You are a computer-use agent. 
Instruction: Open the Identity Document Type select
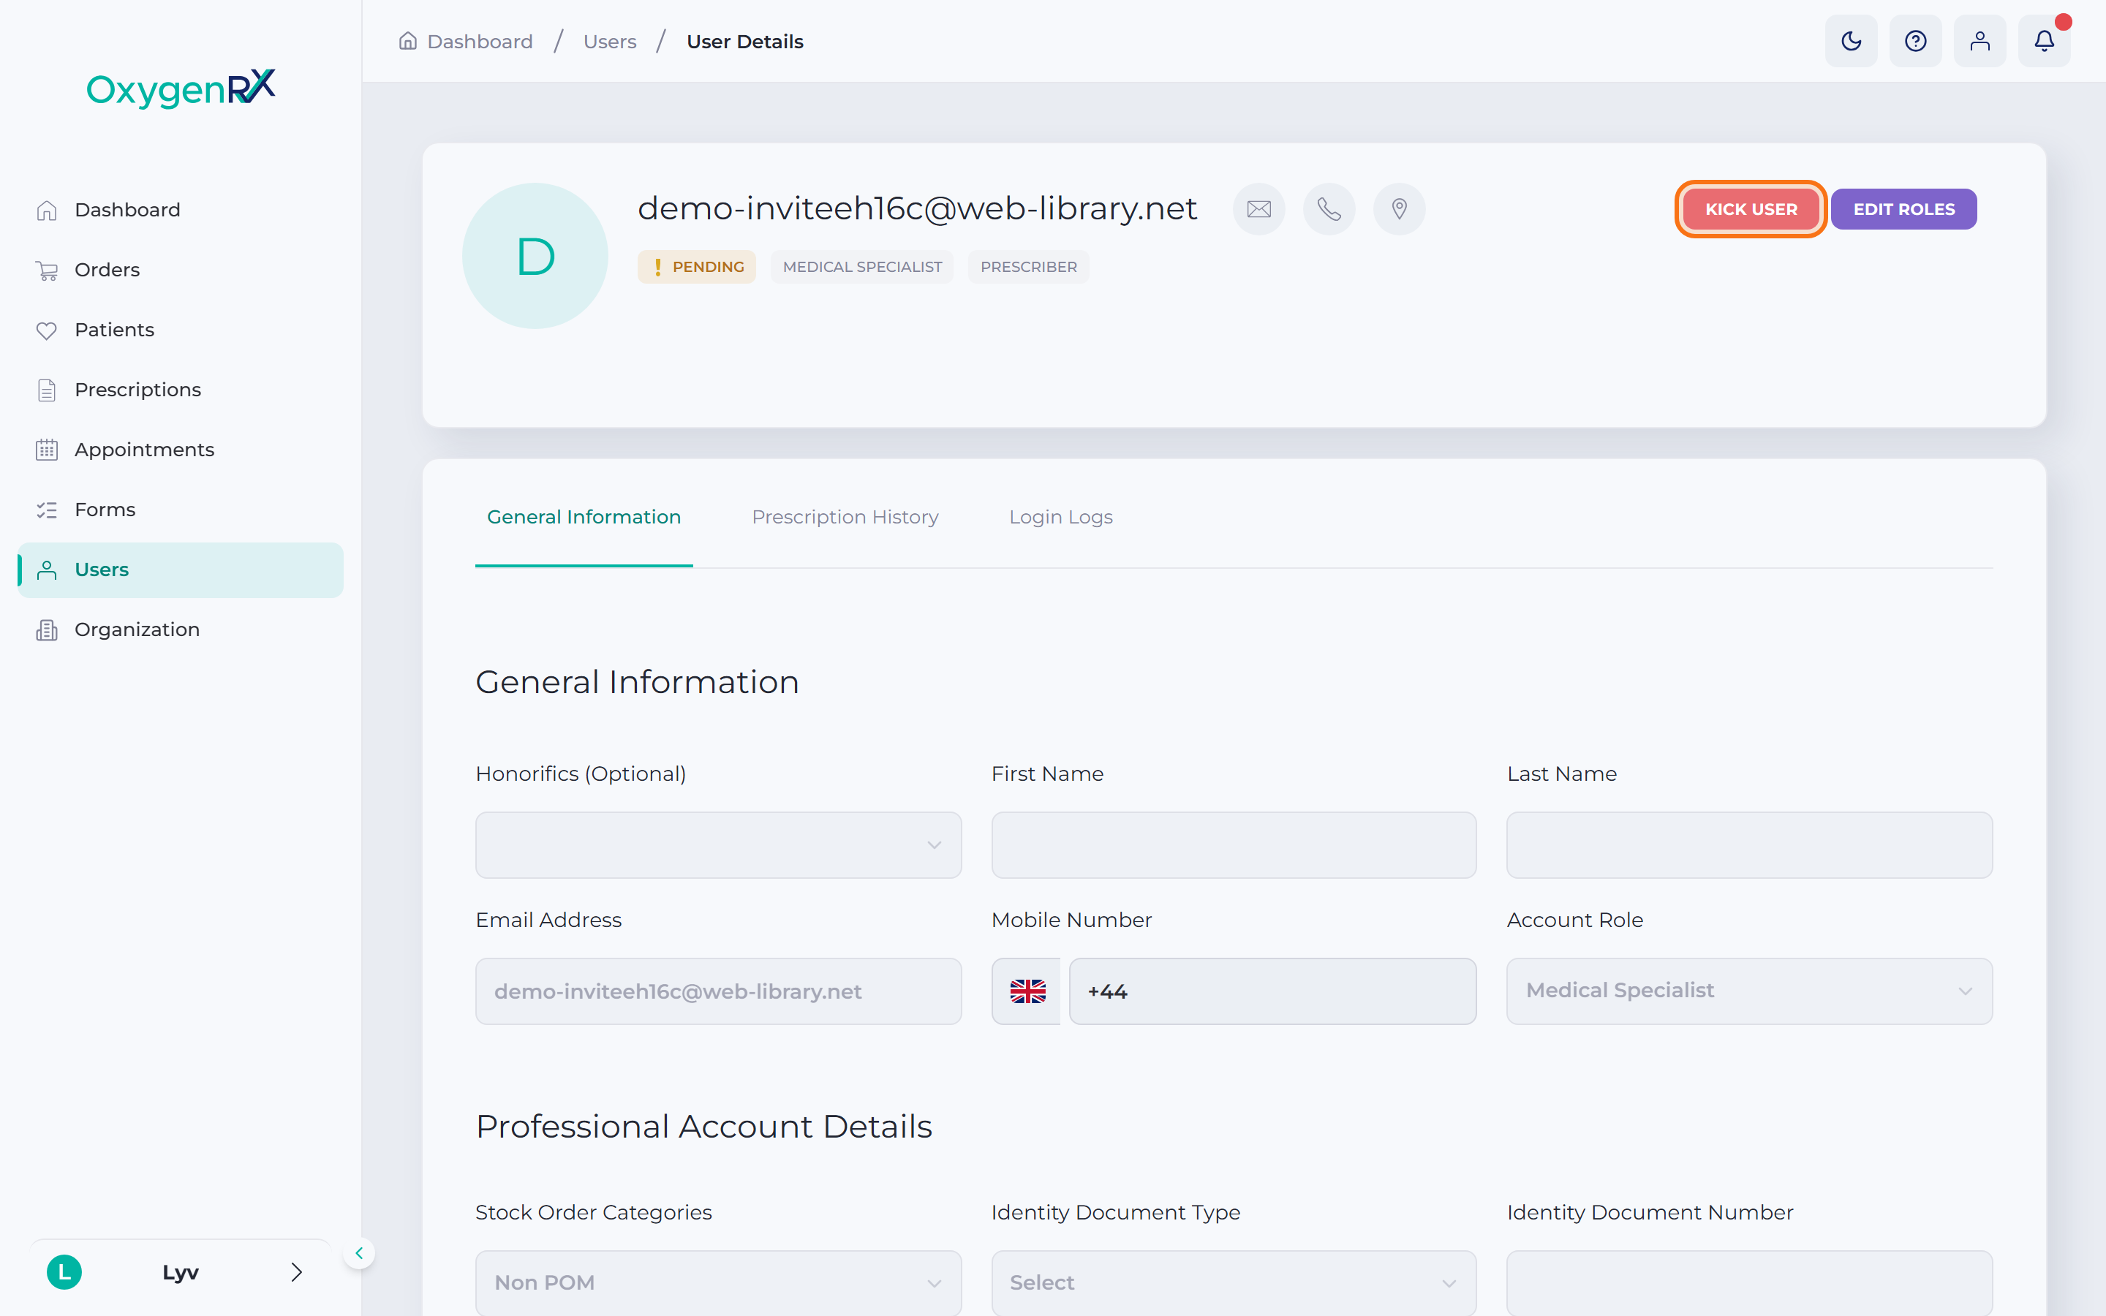1233,1283
